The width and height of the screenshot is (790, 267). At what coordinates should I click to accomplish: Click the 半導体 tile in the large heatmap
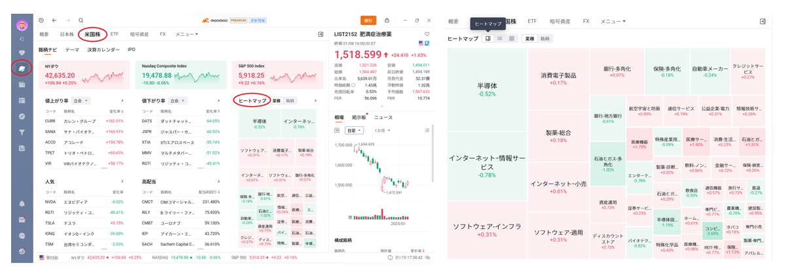[x=487, y=90]
